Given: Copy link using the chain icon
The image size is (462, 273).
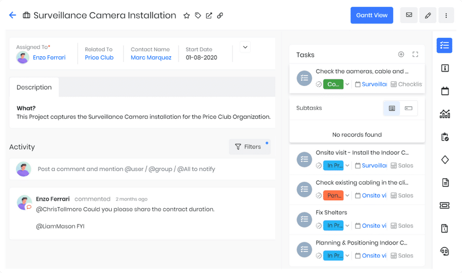Looking at the screenshot, I should [220, 15].
